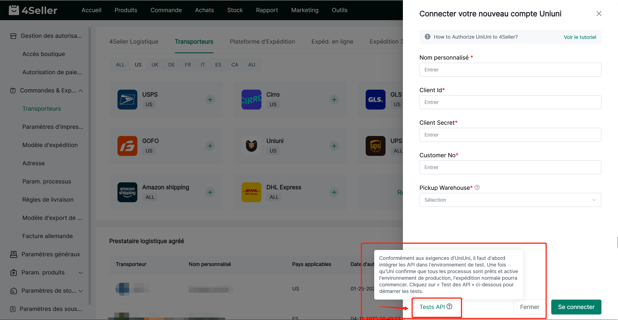Expand Param. produits sidebar section
The image size is (618, 320).
pyautogui.click(x=81, y=273)
